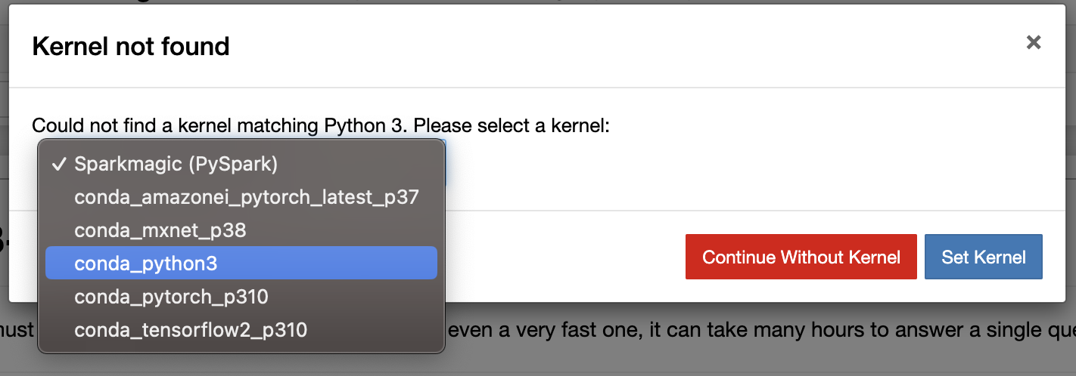Select conda_tensorflow2_p310 from the kernel list

click(190, 330)
